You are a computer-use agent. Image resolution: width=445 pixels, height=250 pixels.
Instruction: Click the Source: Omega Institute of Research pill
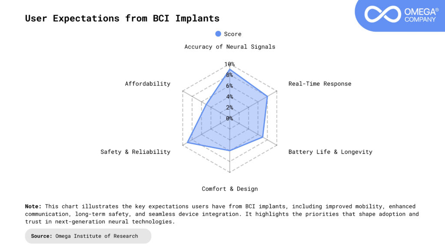(88, 236)
